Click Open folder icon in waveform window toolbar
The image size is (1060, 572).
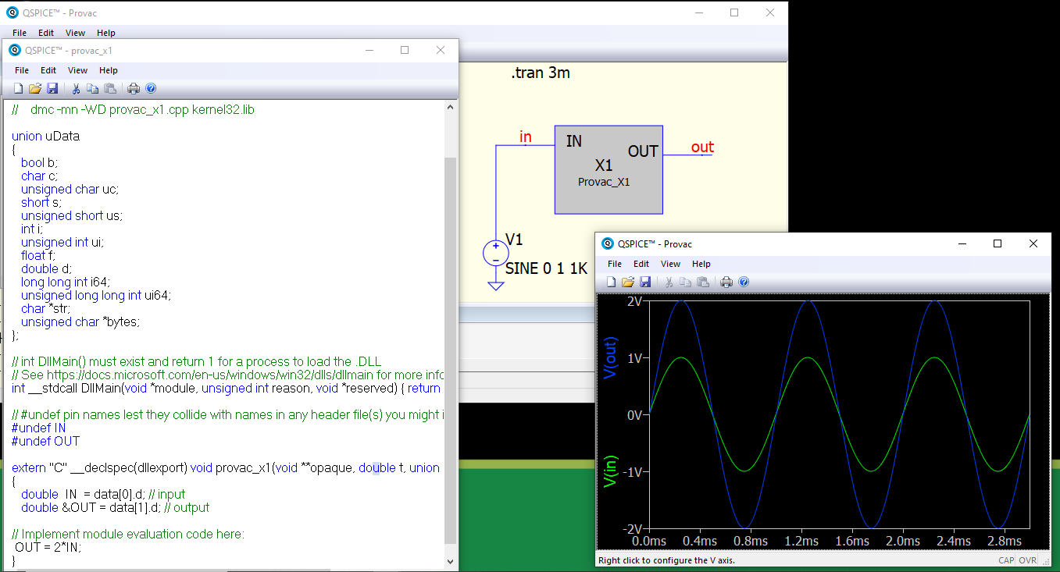tap(628, 282)
